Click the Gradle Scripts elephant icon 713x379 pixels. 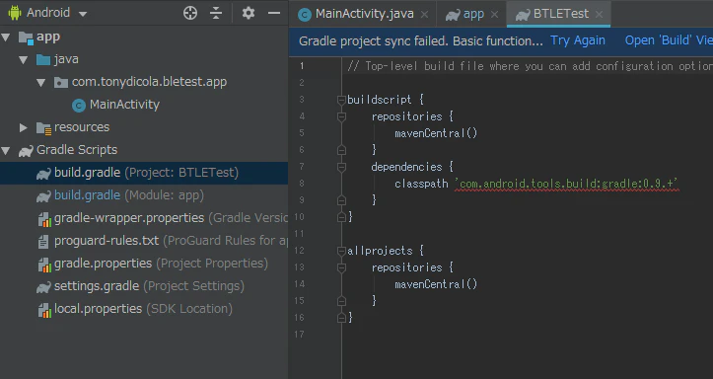[x=26, y=151]
